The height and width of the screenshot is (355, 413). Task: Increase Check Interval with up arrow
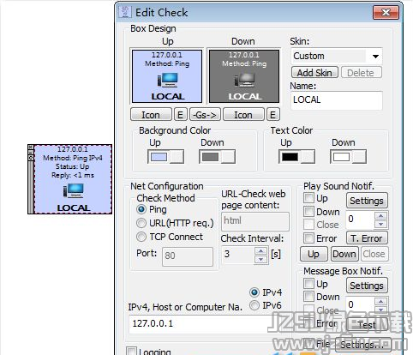tap(260, 251)
